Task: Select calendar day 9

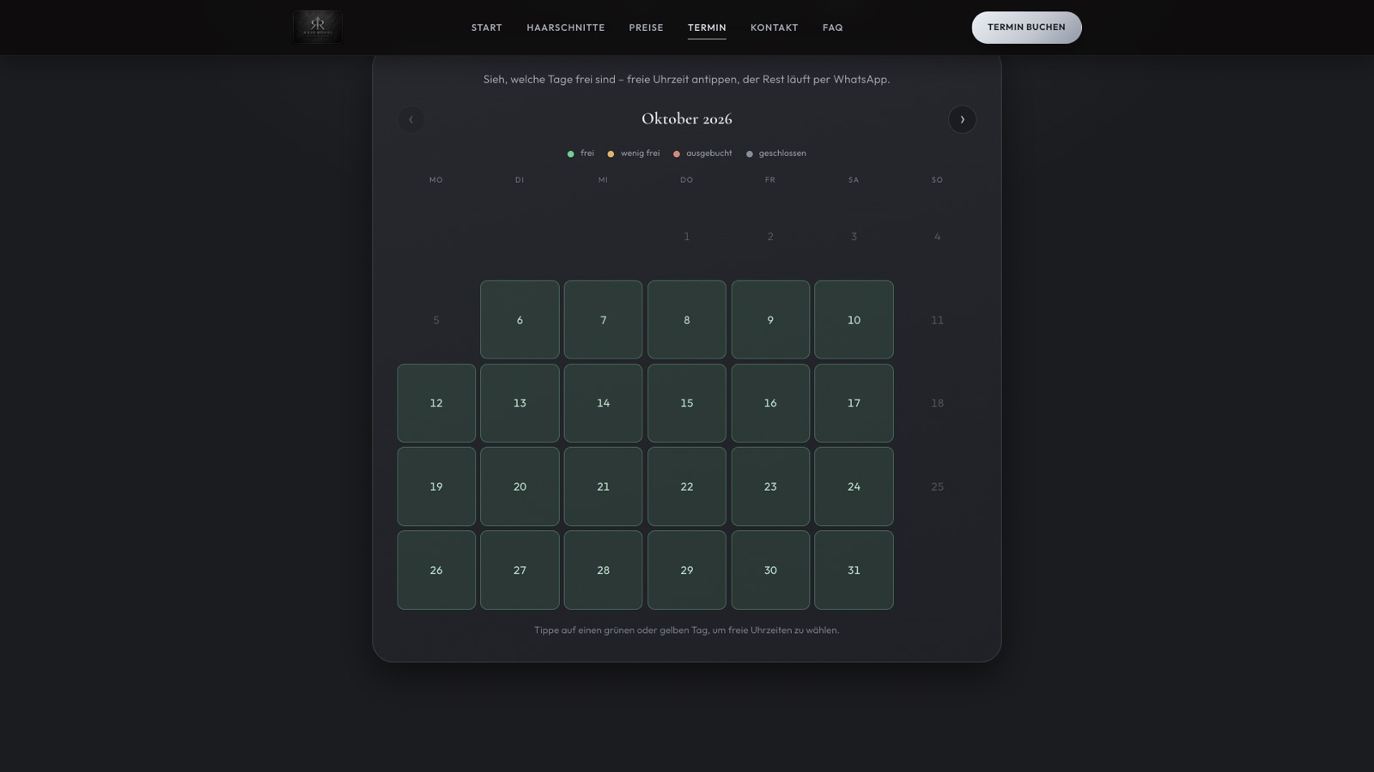Action: click(770, 320)
